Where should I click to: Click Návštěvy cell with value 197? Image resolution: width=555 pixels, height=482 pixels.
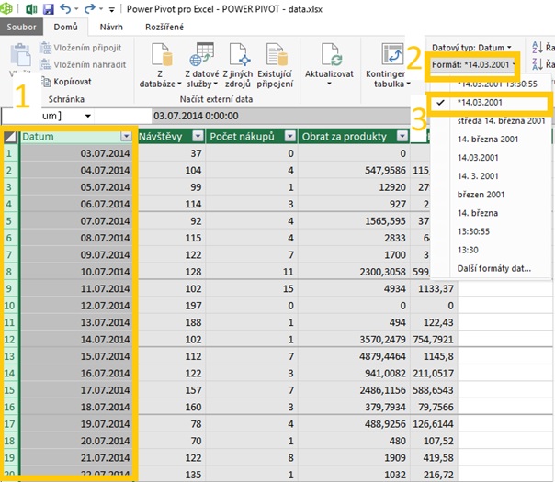[x=171, y=306]
